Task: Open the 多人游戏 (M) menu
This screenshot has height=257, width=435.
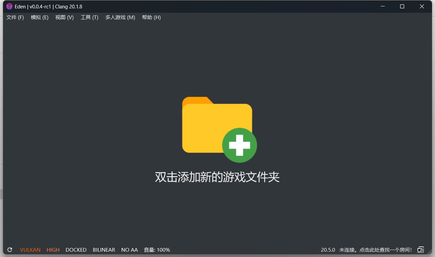Action: pos(120,17)
